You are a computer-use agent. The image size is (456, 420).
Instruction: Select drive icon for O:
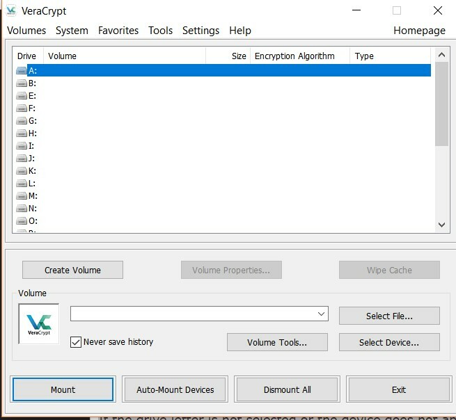click(x=22, y=221)
